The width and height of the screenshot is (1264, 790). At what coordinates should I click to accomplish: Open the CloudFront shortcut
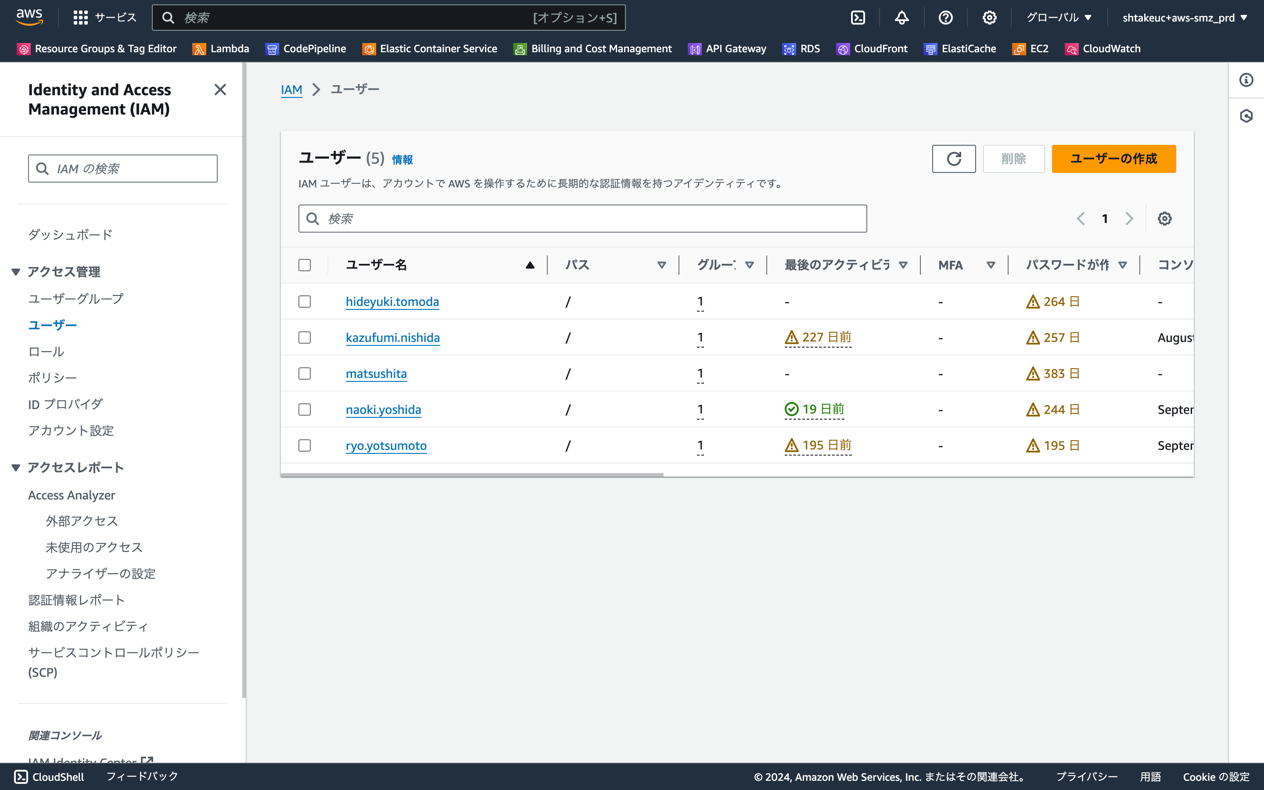click(x=872, y=49)
